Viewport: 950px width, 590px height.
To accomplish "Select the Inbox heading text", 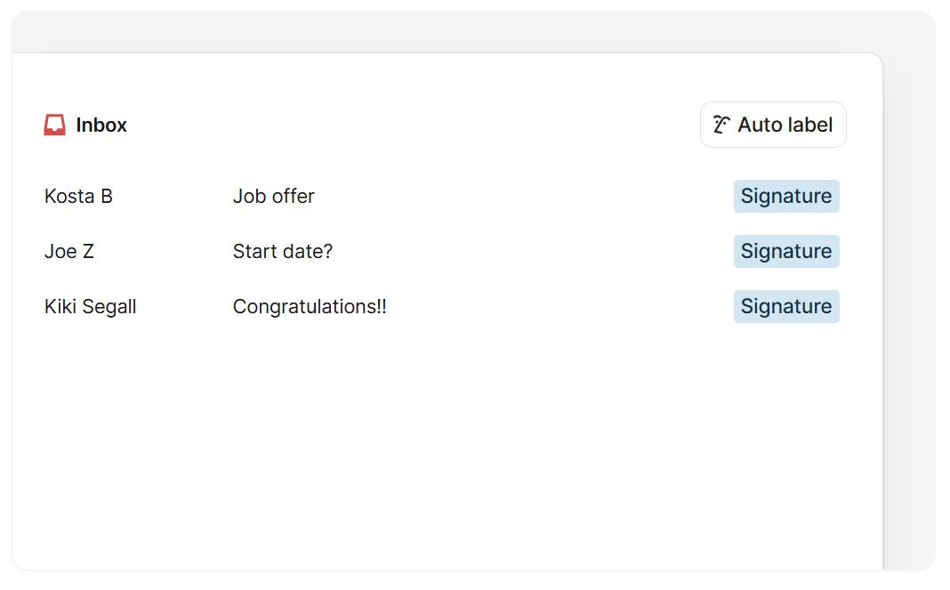I will [x=101, y=125].
